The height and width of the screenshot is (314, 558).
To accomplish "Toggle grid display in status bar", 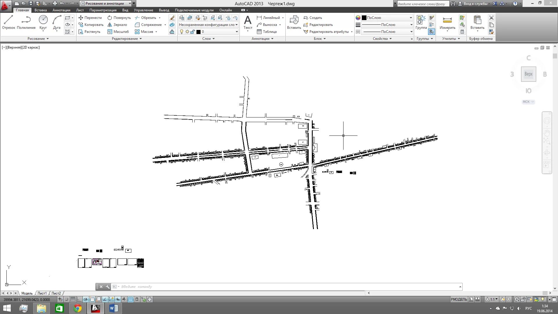I will [73, 299].
